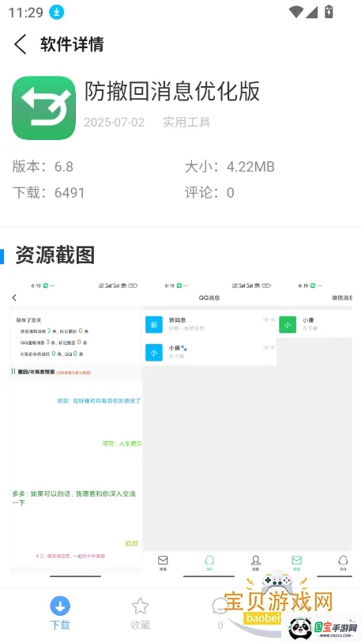361x642 pixels.
Task: Tap the star favorite icon
Action: point(140,606)
